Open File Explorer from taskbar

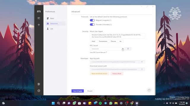(x=116, y=103)
